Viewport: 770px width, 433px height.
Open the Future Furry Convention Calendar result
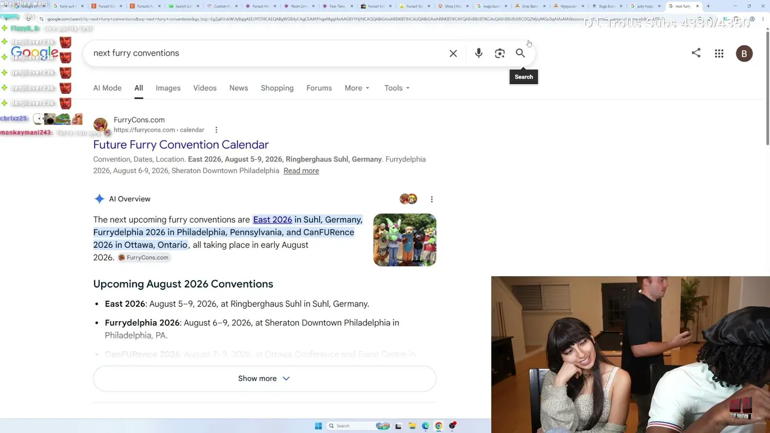pyautogui.click(x=181, y=145)
